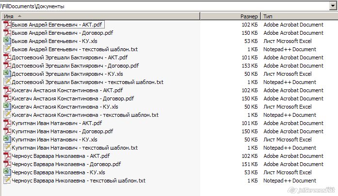Click the FillDocuments\Документы address field
This screenshot has width=338, height=196.
click(165, 6)
